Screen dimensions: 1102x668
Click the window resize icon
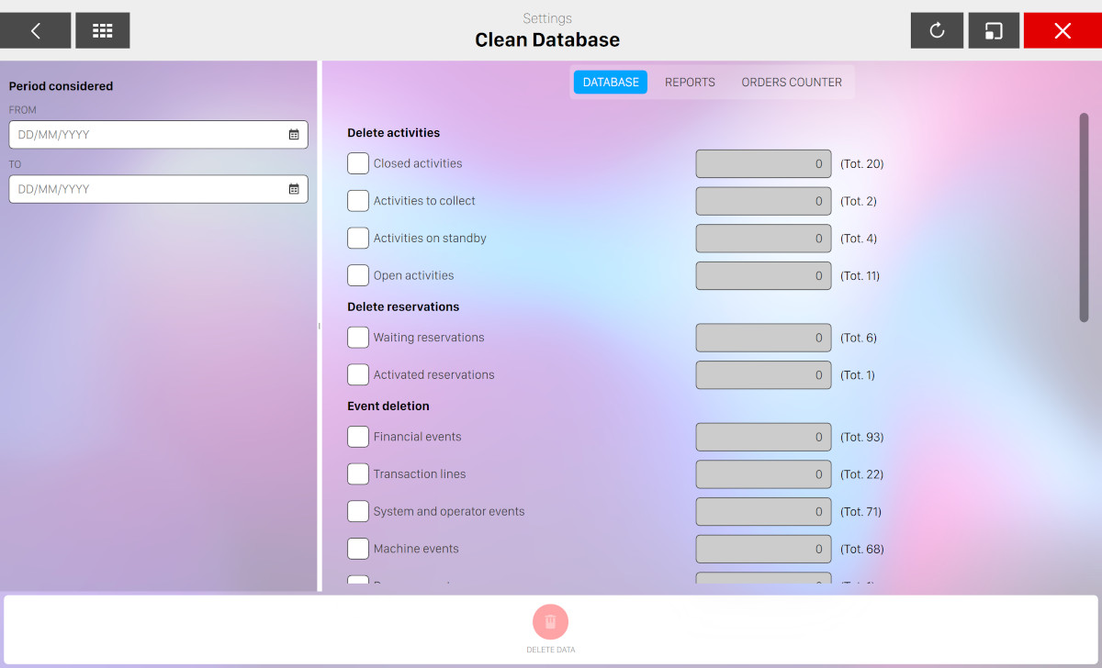click(x=994, y=30)
